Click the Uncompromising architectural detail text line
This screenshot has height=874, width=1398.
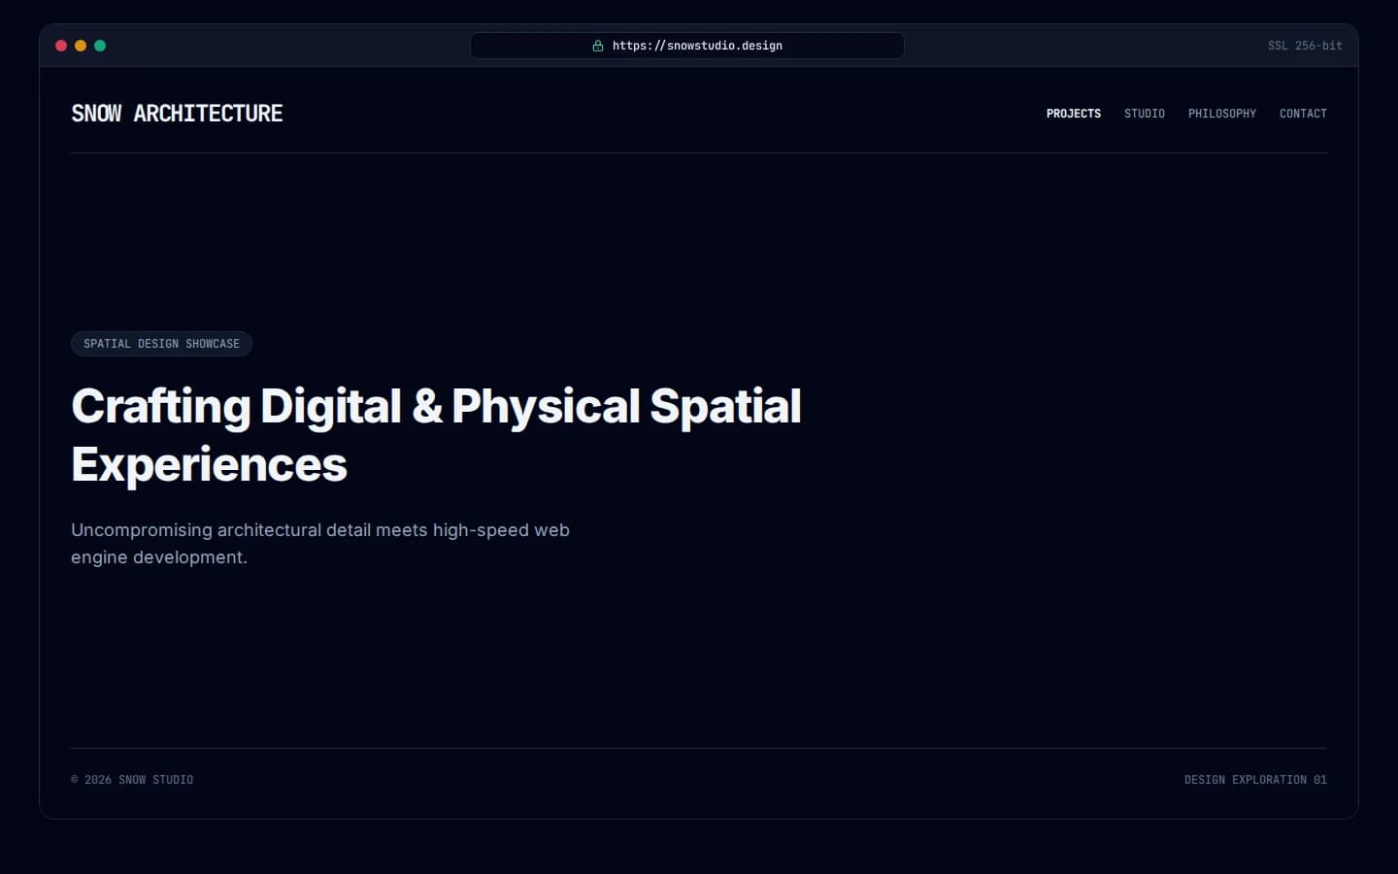coord(320,530)
